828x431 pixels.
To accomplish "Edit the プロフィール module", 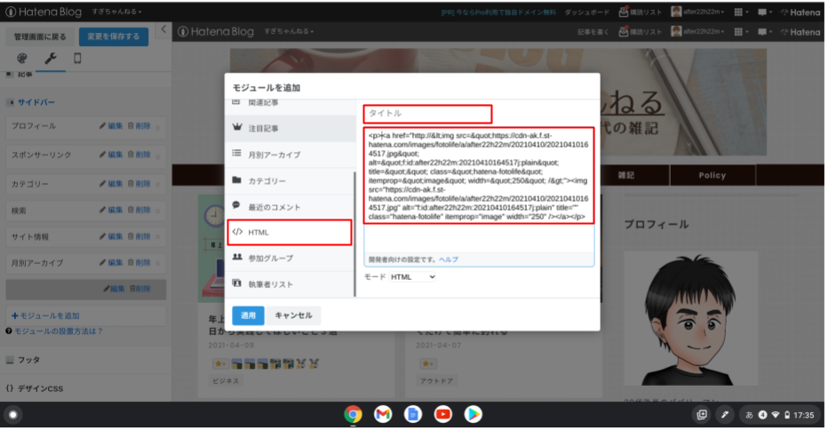I will click(111, 126).
